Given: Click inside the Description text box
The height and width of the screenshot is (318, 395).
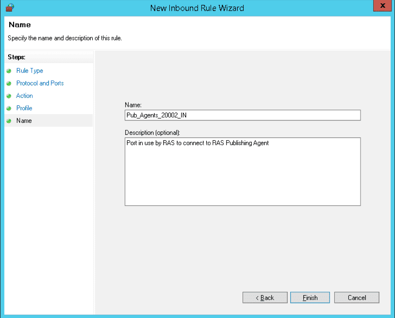Looking at the screenshot, I should [243, 170].
